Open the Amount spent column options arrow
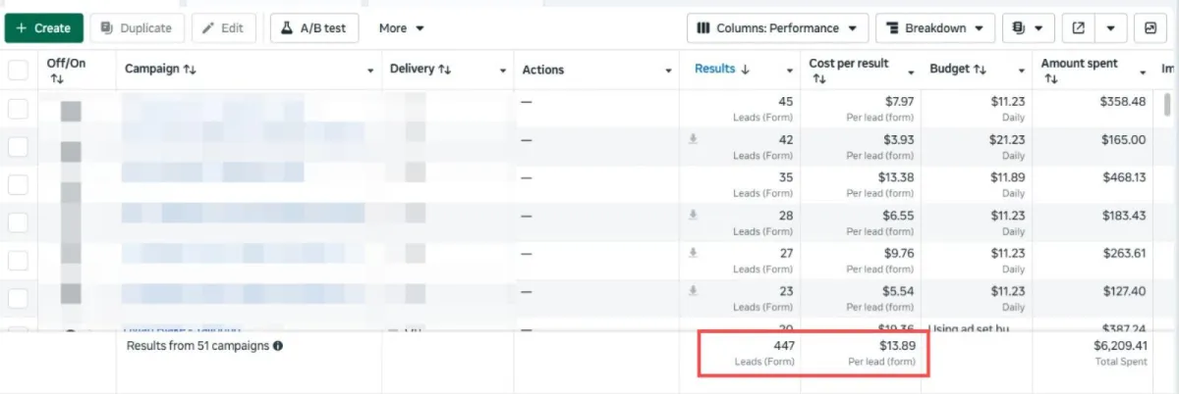Screen dimensions: 1179x394 [x=1143, y=73]
